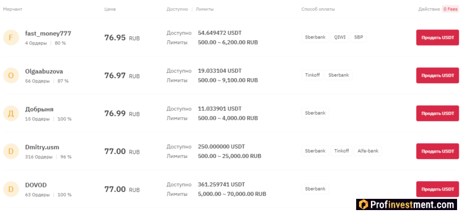463x216 pixels.
Task: Sell USDT to Добрыня
Action: tap(437, 113)
